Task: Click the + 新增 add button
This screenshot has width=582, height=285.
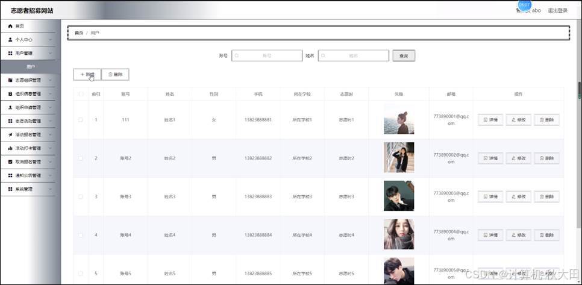Action: [87, 74]
